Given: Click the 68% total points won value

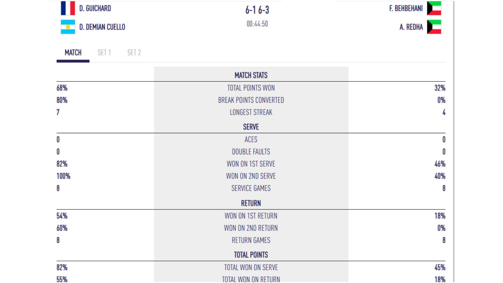Looking at the screenshot, I should tap(62, 88).
